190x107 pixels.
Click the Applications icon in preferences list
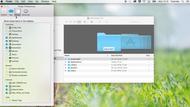tap(10, 38)
